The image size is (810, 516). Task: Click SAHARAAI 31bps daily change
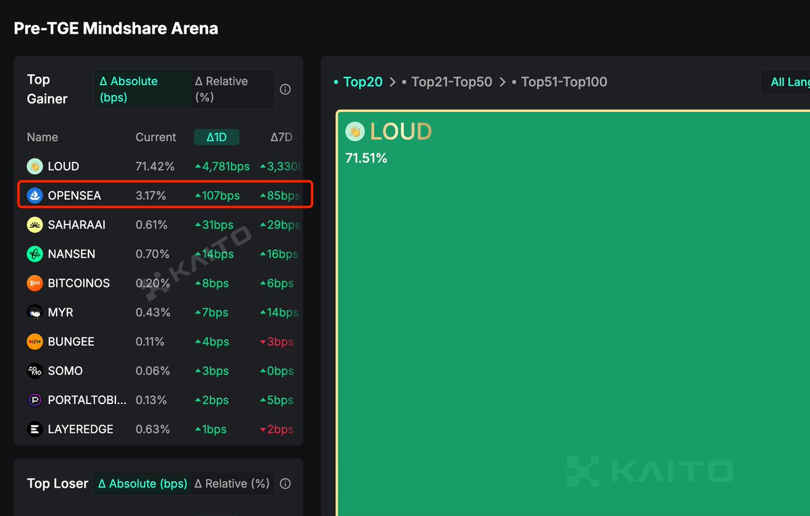point(214,225)
